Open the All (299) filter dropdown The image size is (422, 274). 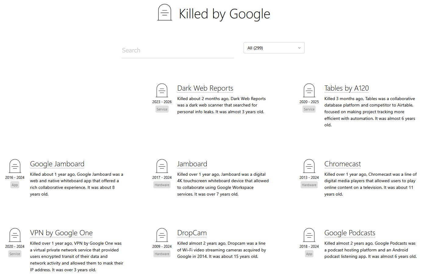click(x=274, y=48)
